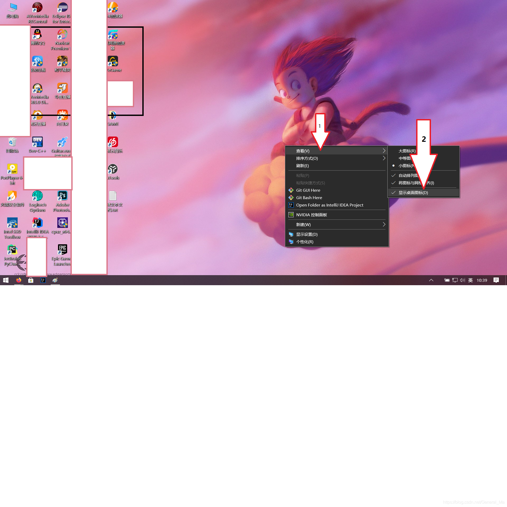This screenshot has width=507, height=507.
Task: Open the Recycle Bin (回收站) icon
Action: point(12,142)
